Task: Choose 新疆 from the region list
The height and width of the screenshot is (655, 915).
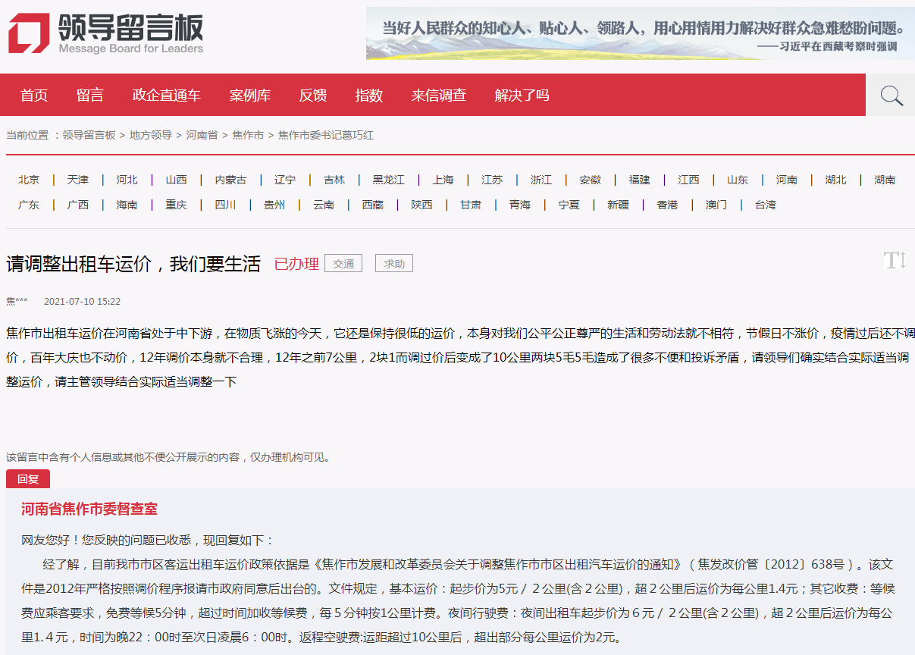Action: 618,205
